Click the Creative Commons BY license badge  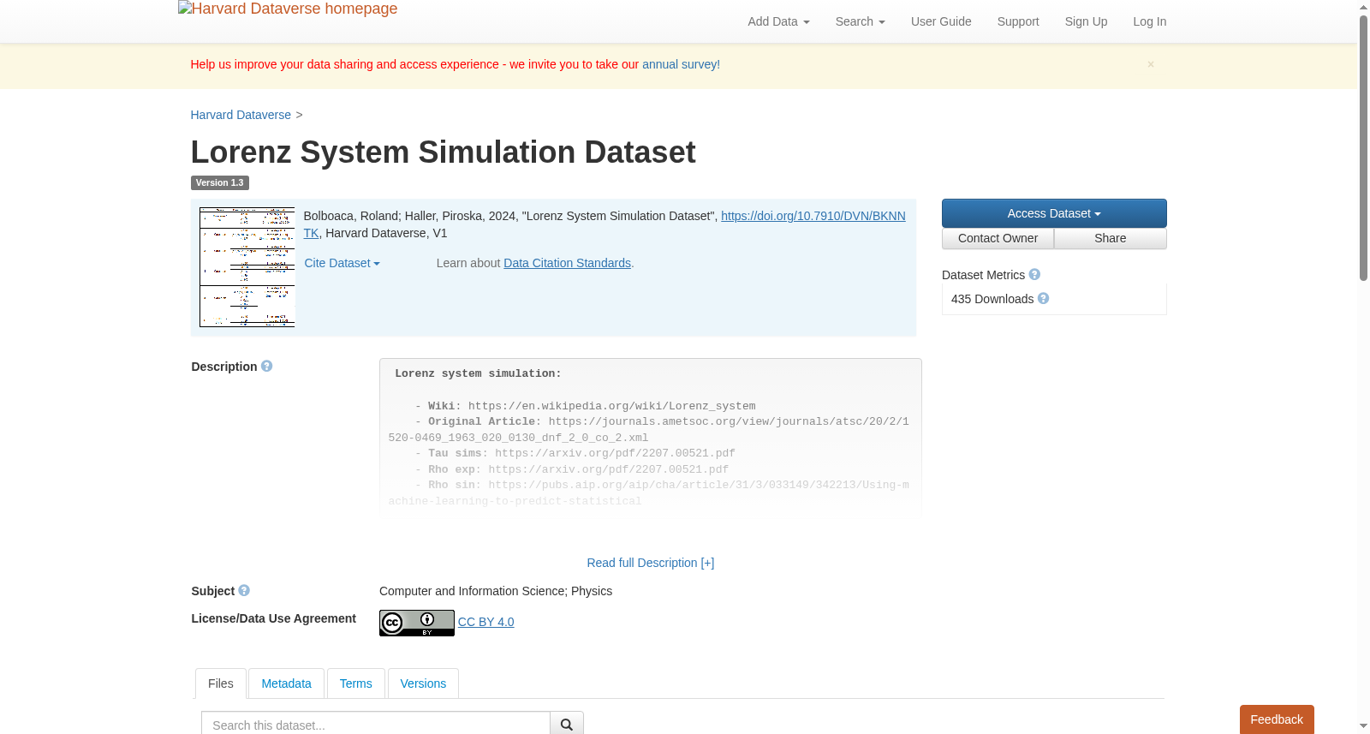(x=417, y=623)
